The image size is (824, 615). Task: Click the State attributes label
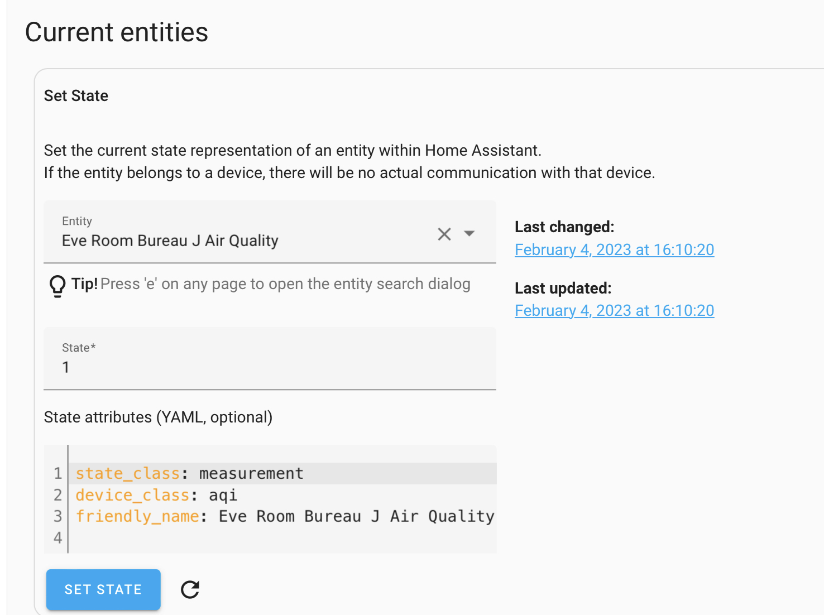point(158,417)
